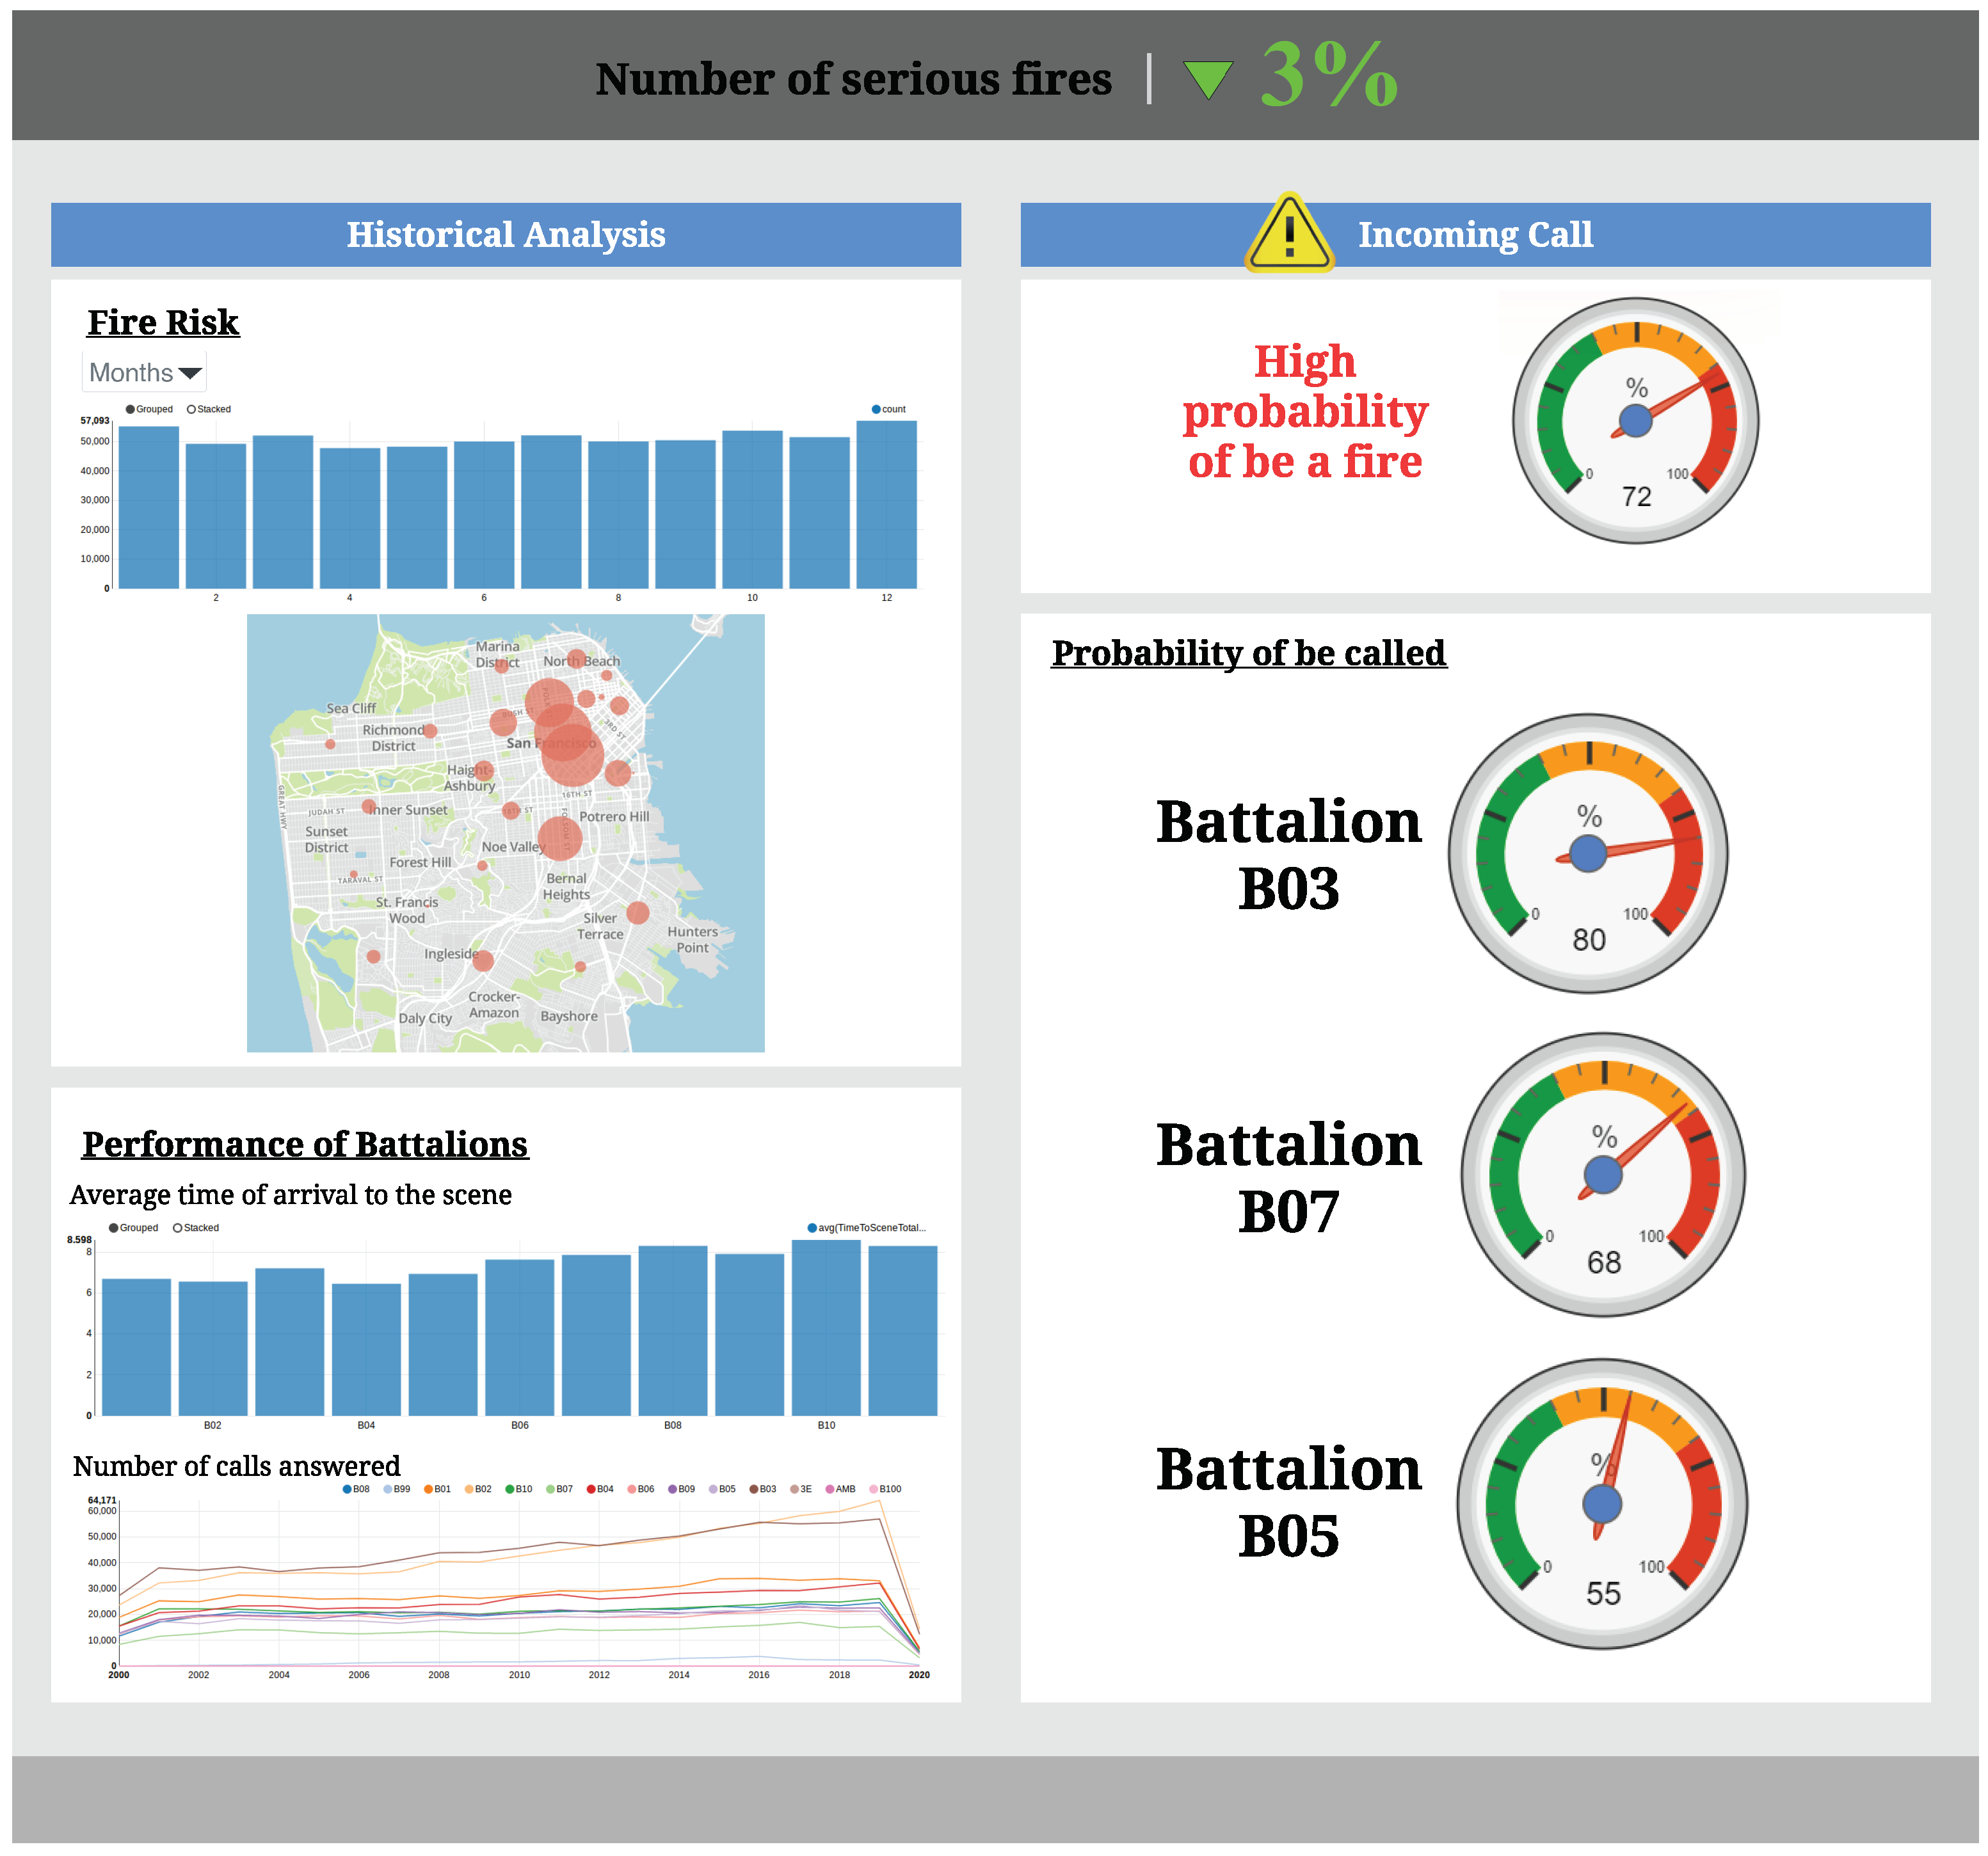The height and width of the screenshot is (1856, 1988).
Task: Open the Historical Analysis header tab
Action: pyautogui.click(x=506, y=235)
